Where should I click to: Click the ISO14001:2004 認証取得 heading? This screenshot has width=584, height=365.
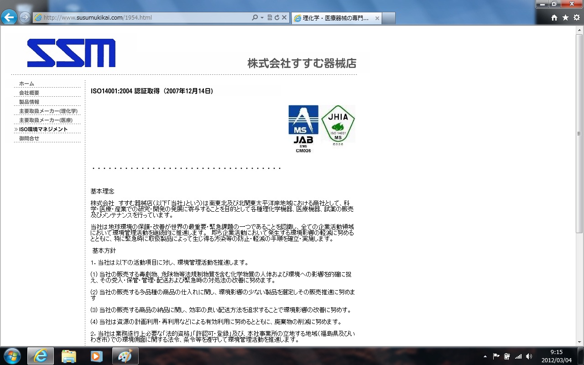click(x=152, y=91)
